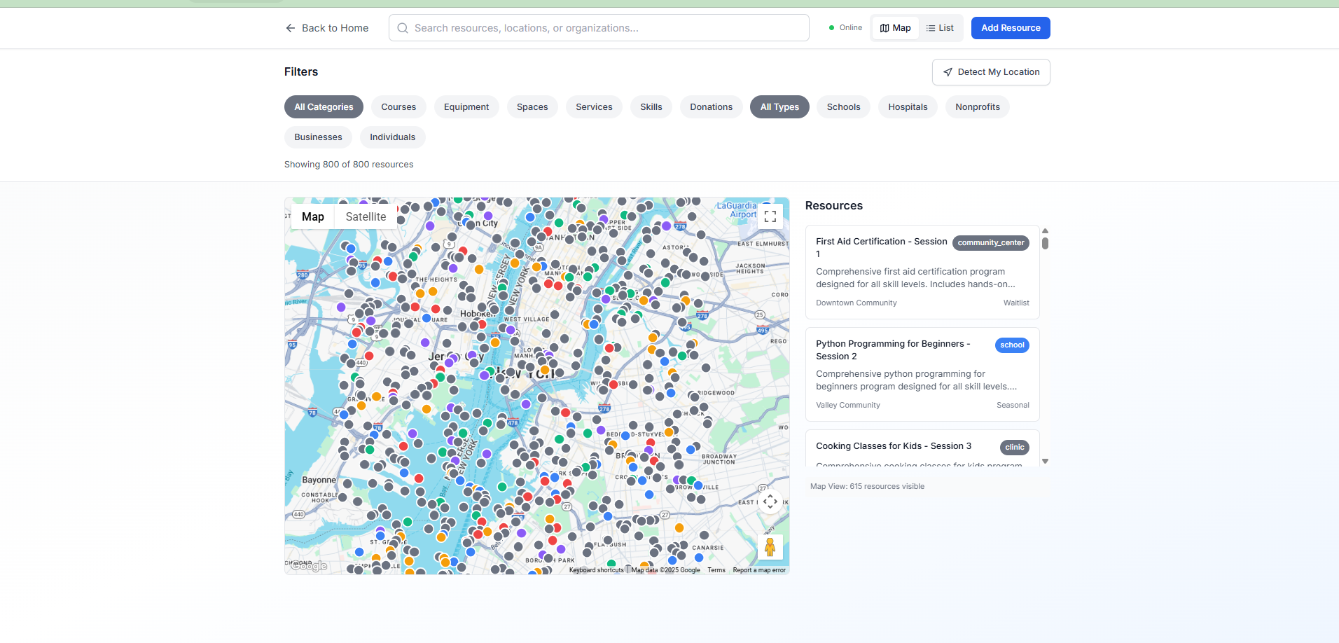Focus the search resources input field
1339x643 pixels.
click(599, 28)
